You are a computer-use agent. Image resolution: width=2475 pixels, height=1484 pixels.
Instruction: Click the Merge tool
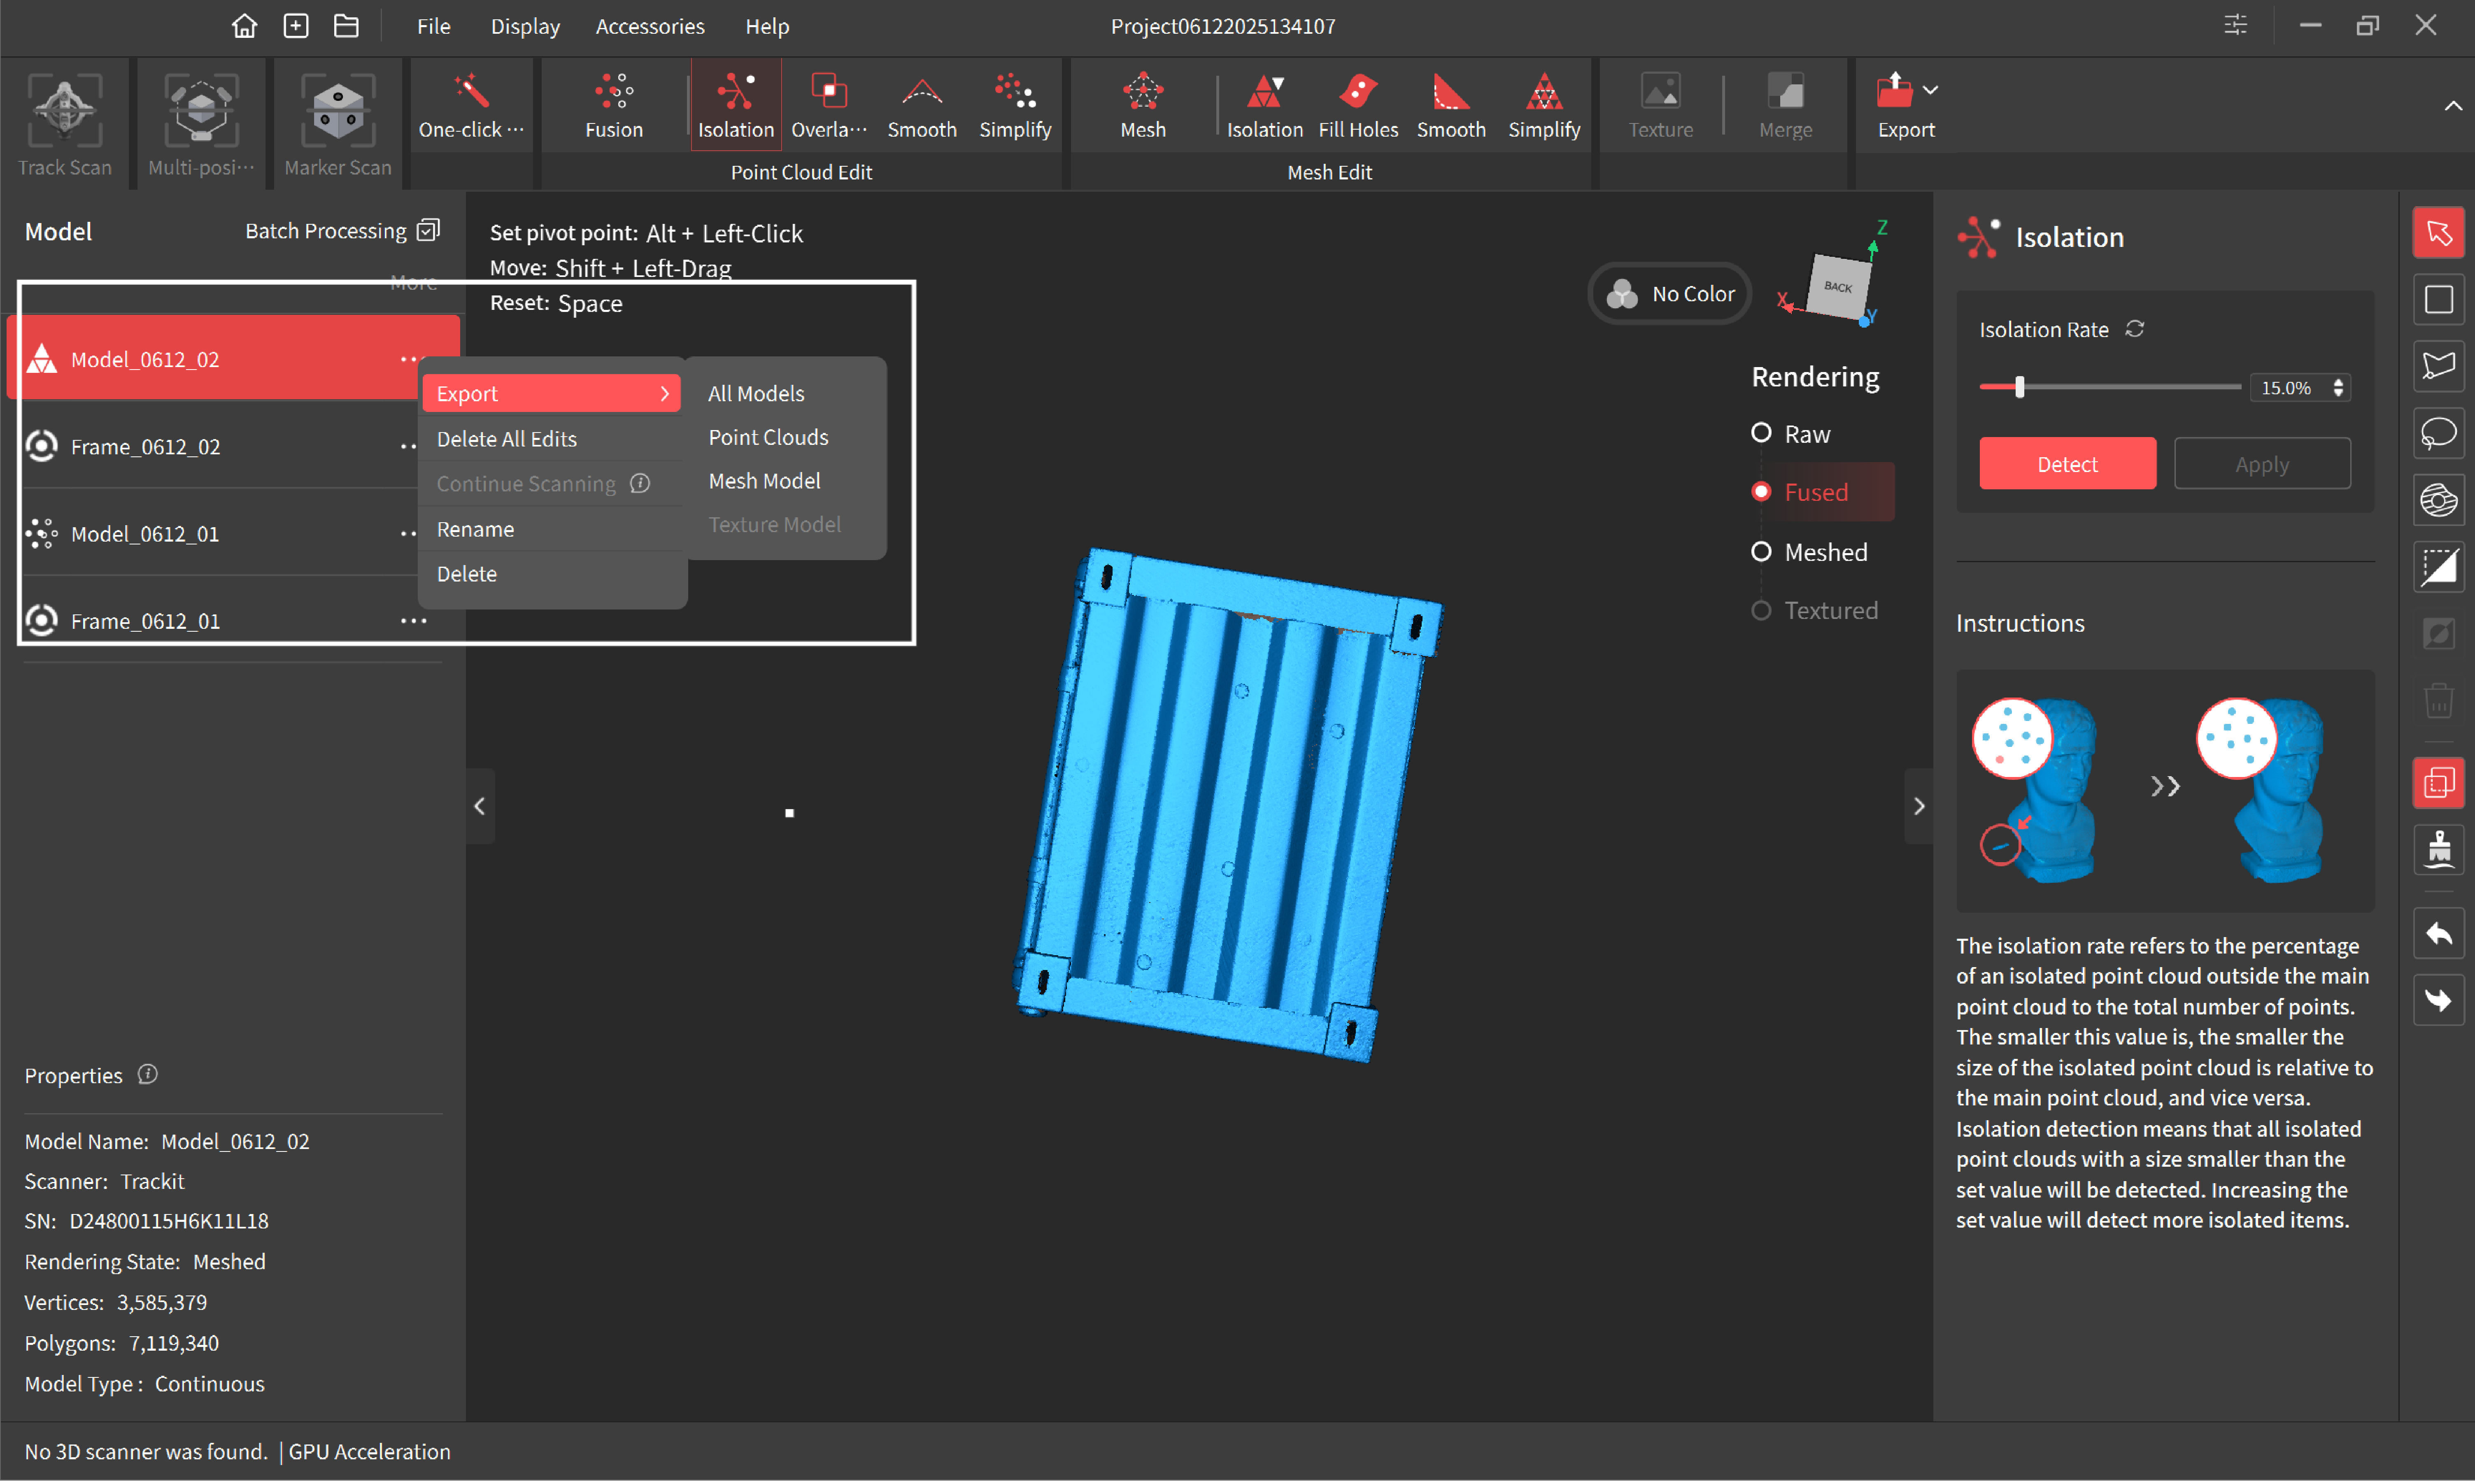tap(1785, 106)
